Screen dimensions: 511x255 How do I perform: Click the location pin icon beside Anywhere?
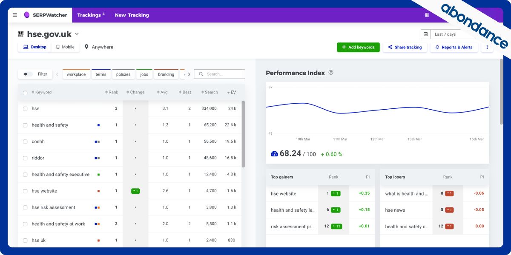[x=86, y=47]
